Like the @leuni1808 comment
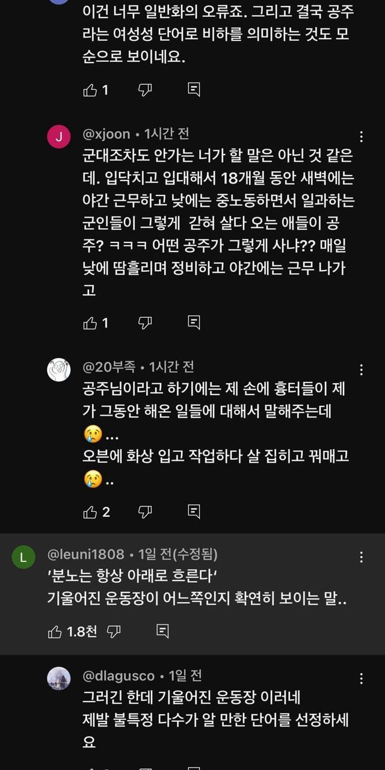This screenshot has width=385, height=770. [55, 632]
